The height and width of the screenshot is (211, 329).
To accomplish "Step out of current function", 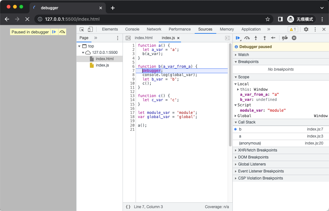I will 265,38.
